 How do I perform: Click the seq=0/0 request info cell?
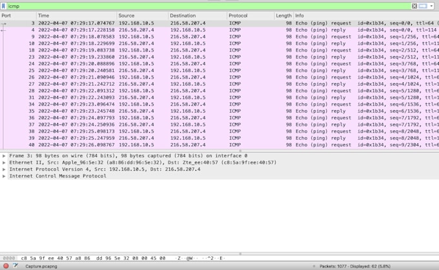point(367,23)
